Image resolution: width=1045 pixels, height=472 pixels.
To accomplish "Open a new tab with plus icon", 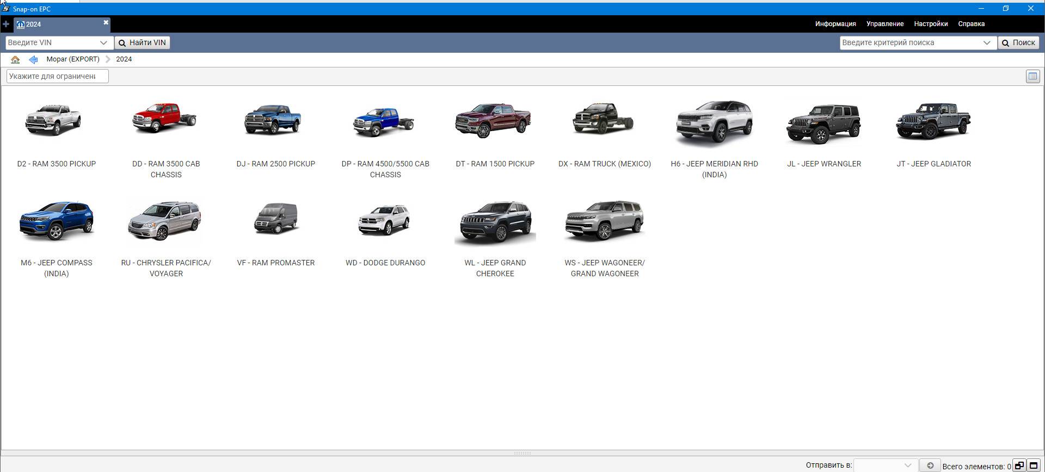I will 6,24.
